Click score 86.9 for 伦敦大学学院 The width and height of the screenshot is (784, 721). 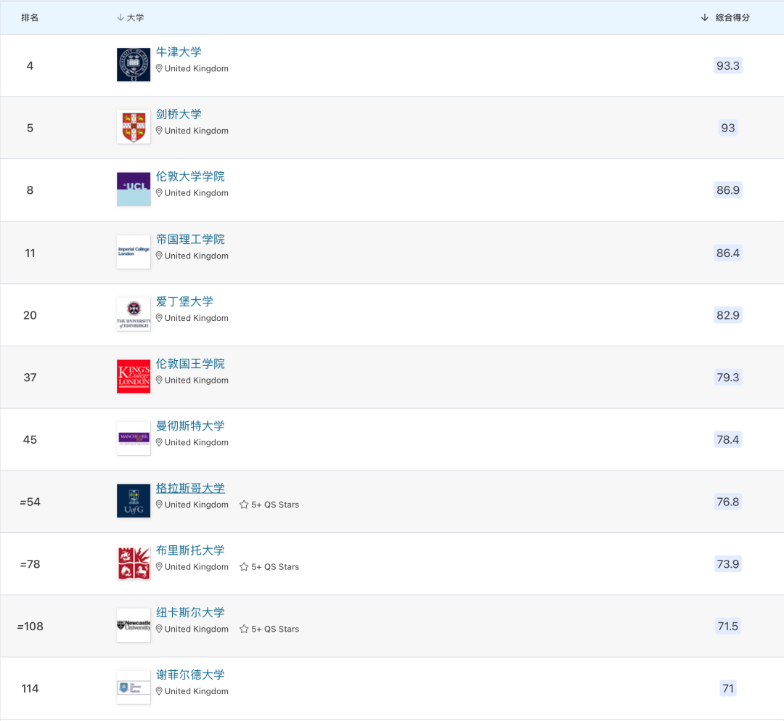click(728, 190)
